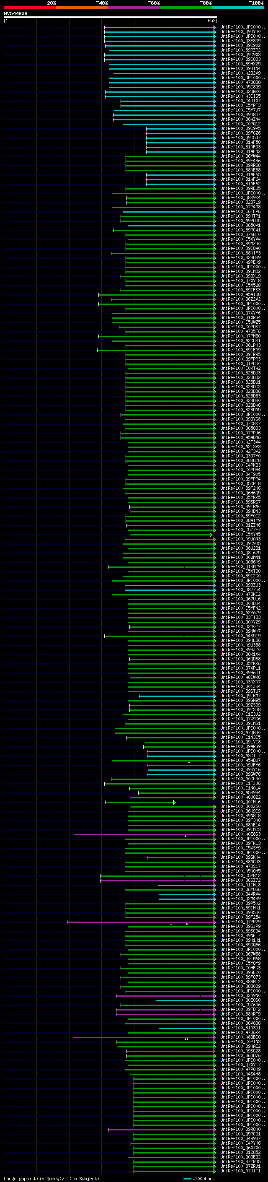Click the UniRef100_Q6YW44 label
Viewport: 268px width, 1182px height.
(x=240, y=156)
